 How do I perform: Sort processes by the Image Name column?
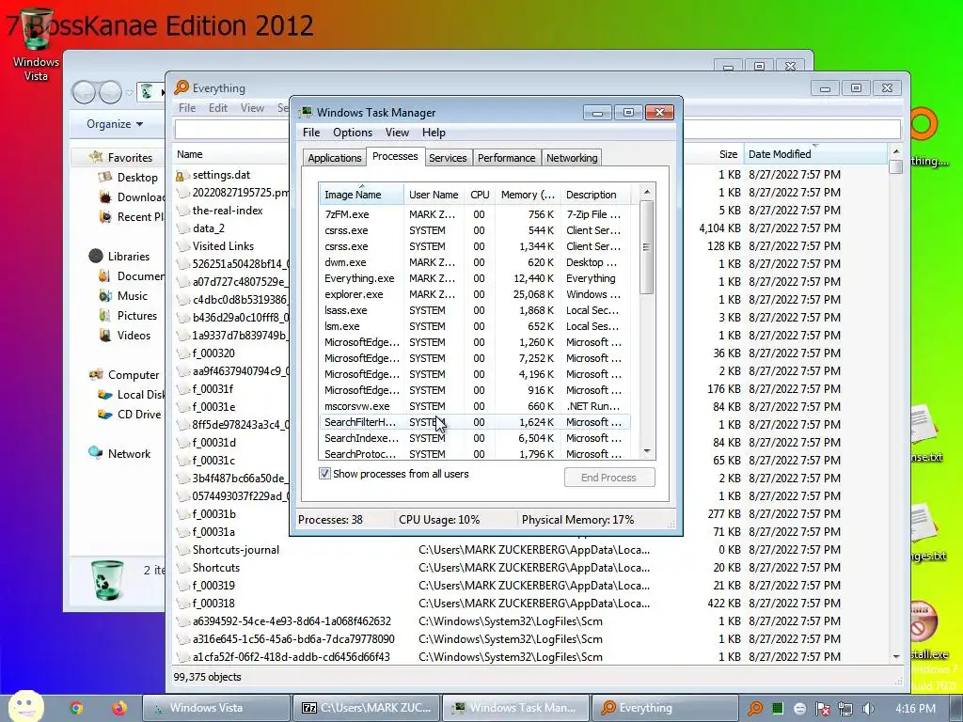pos(361,195)
